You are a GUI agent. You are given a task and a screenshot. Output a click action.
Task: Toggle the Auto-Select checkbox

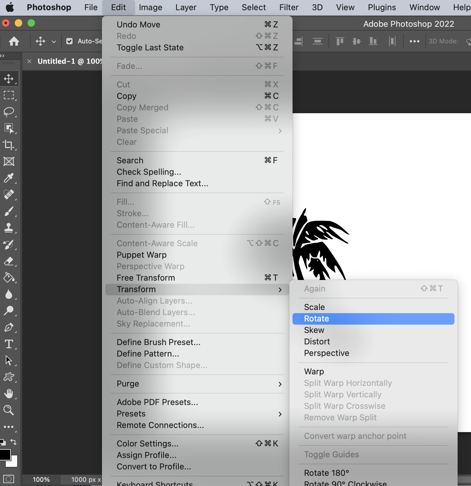tap(69, 41)
